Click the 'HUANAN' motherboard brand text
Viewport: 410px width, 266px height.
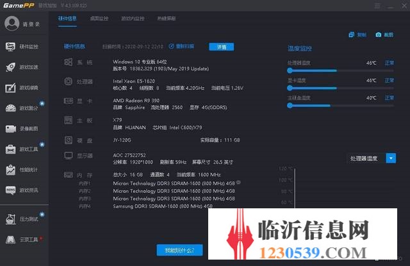tap(135, 128)
